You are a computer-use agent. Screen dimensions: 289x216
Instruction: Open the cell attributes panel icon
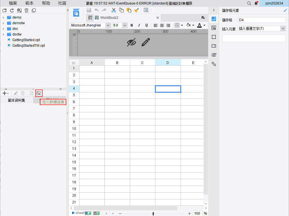(214, 28)
